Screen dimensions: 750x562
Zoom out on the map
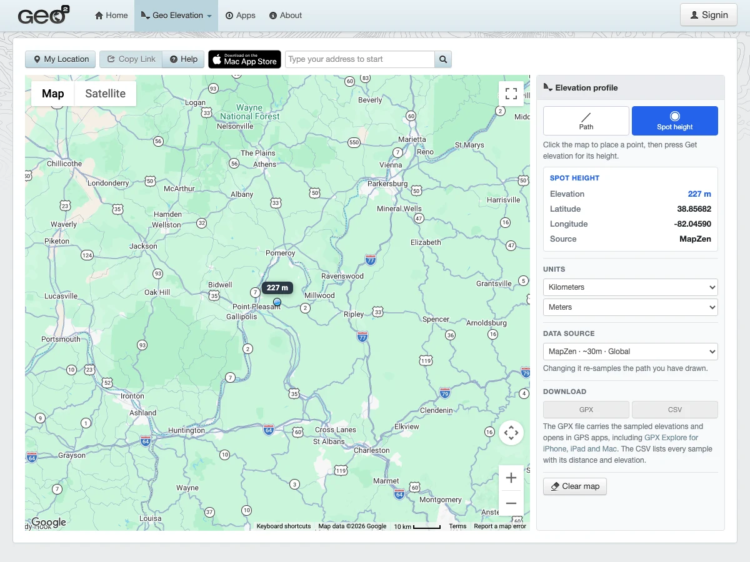[x=511, y=503]
